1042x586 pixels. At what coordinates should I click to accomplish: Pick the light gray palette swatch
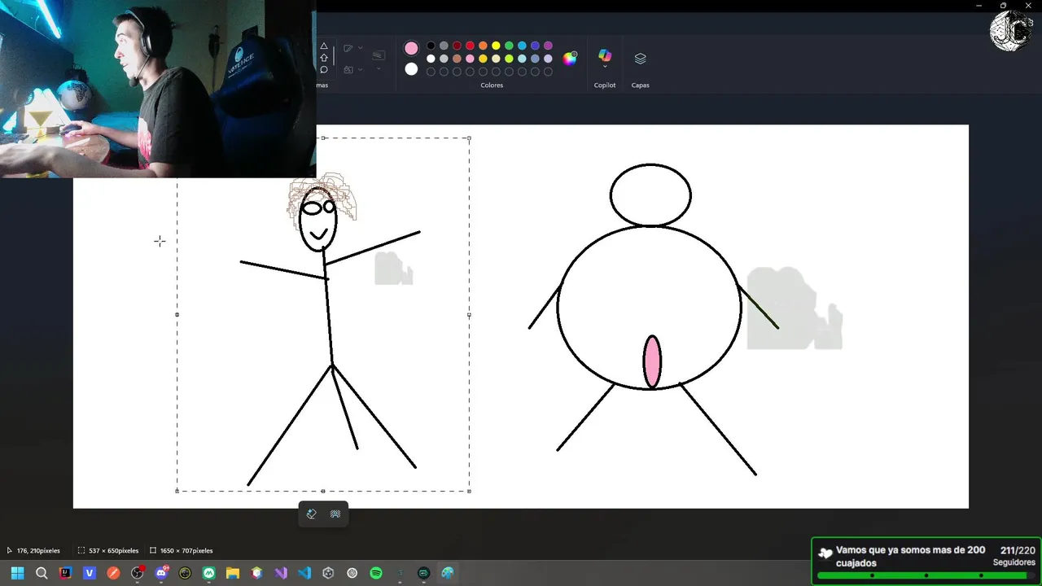(x=444, y=59)
